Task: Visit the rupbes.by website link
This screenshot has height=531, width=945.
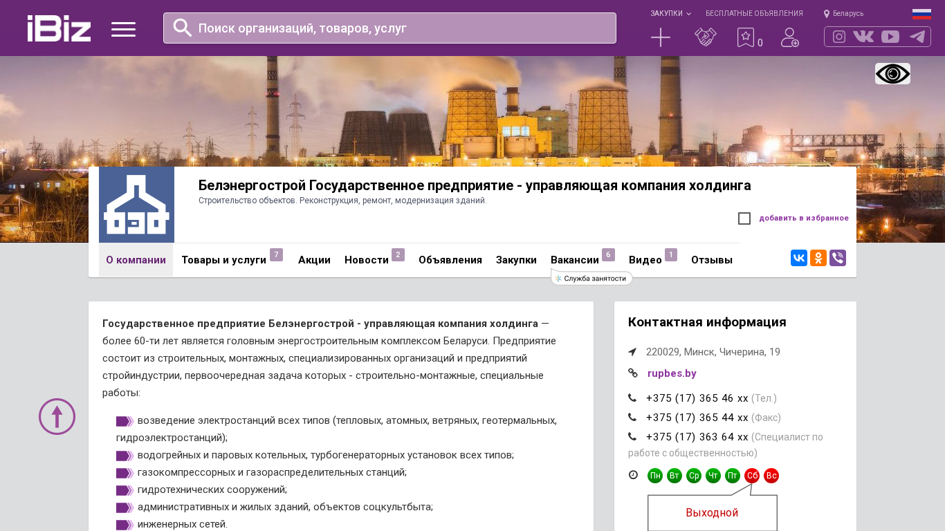Action: point(672,373)
